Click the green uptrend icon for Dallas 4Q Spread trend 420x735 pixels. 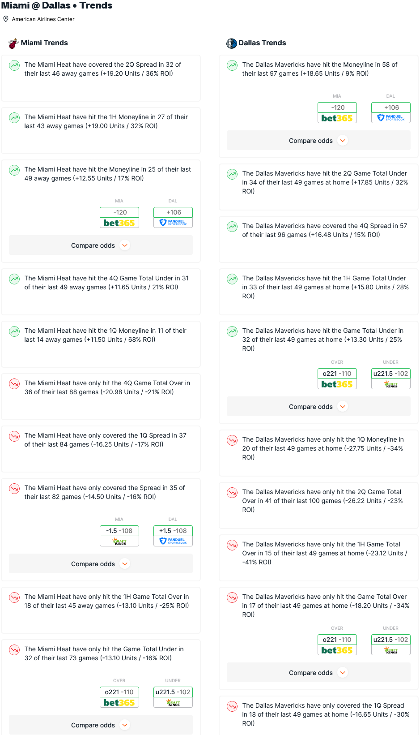coord(232,227)
